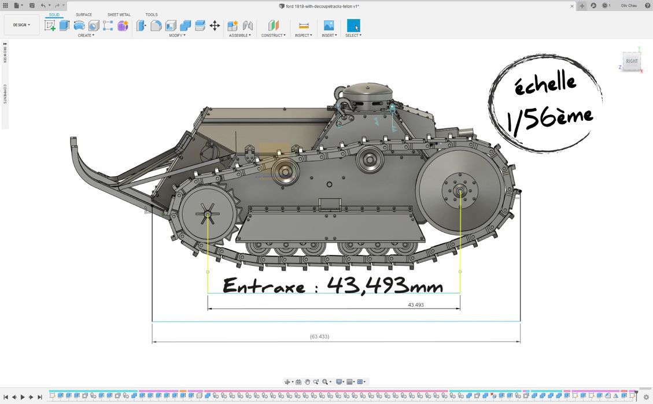Open the Construct dropdown menu
Screen dimensions: 653x404
tap(273, 35)
